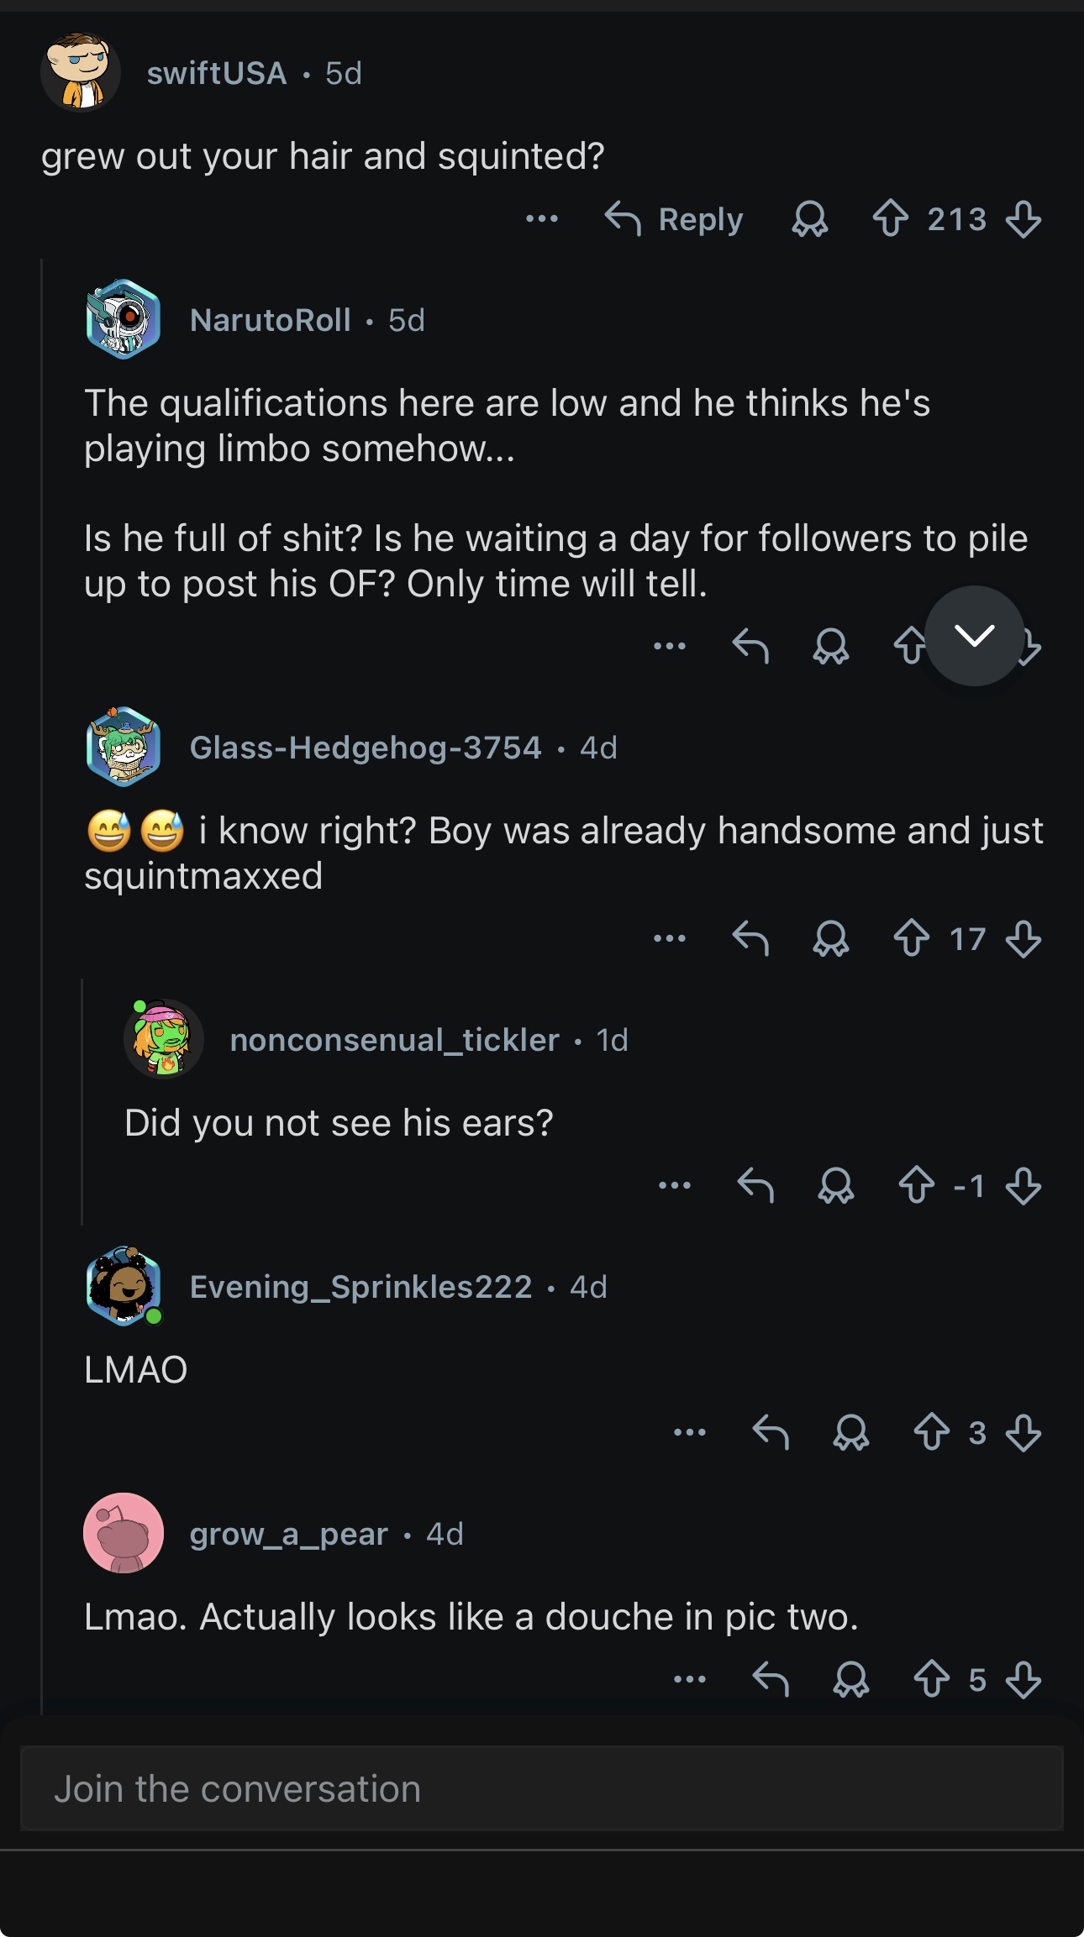1084x1937 pixels.
Task: Open overflow menu on Evening_Sprinkles222's comment
Action: tap(690, 1432)
